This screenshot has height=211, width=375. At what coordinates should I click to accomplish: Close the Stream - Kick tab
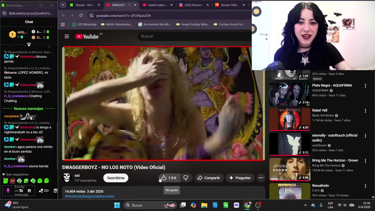99,5
